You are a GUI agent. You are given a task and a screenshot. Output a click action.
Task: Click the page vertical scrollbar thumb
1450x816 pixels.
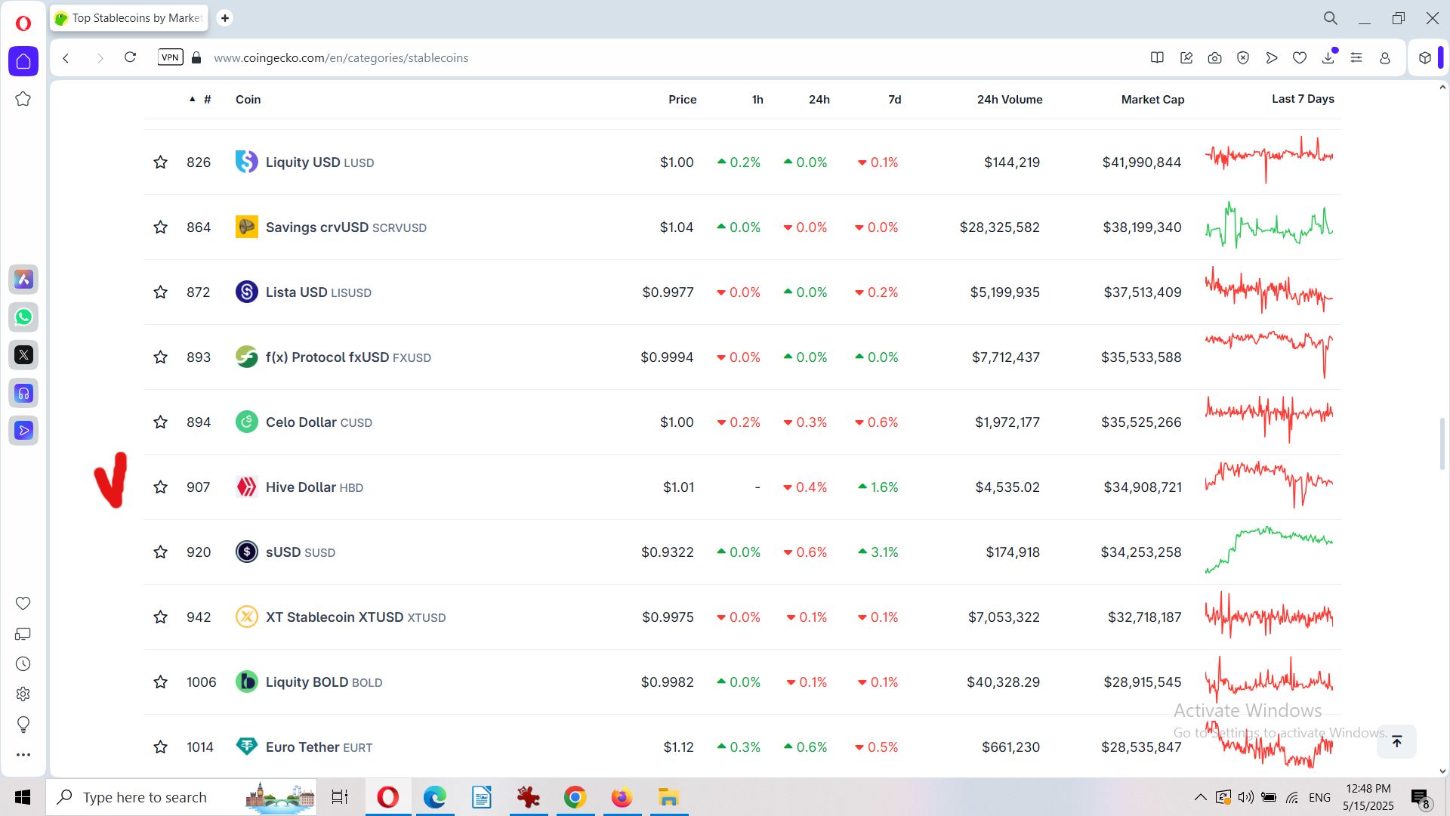[1442, 444]
